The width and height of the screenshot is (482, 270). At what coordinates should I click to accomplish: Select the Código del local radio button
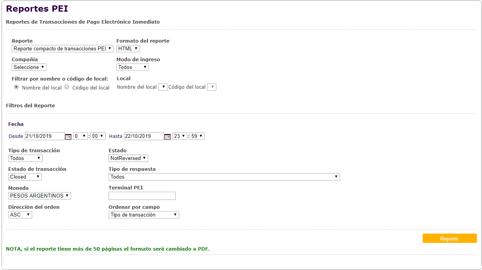pyautogui.click(x=67, y=87)
